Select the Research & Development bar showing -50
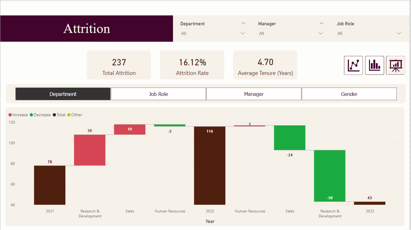 [330, 176]
